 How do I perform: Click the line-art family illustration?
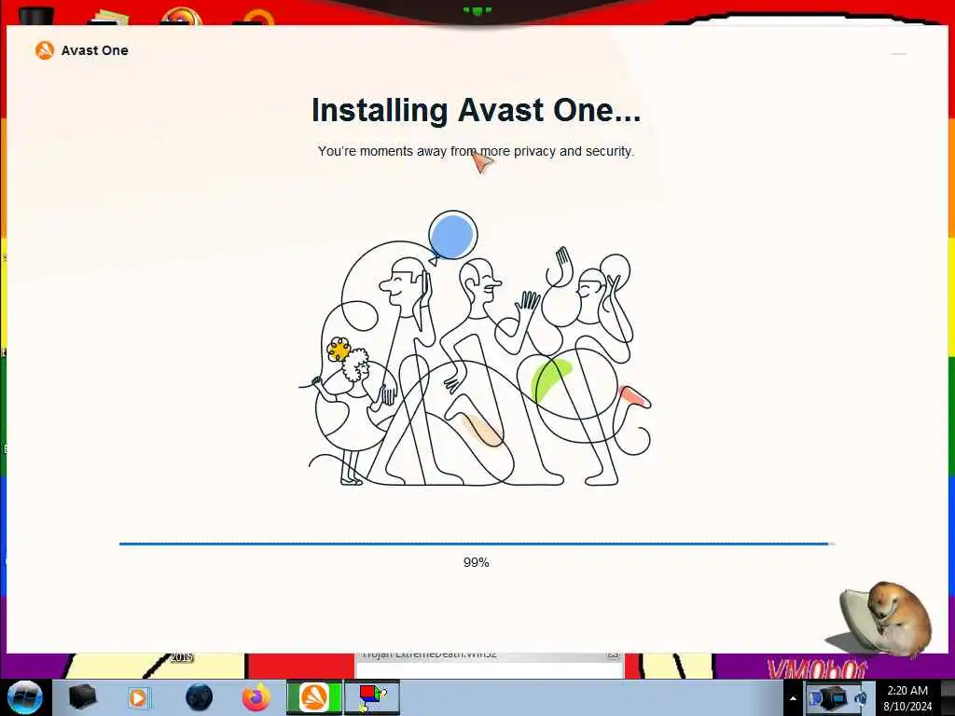476,349
